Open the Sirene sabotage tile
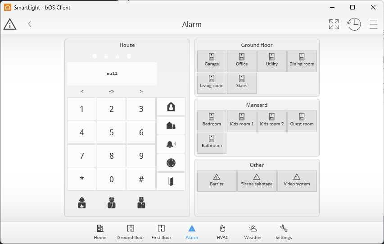 (x=257, y=181)
